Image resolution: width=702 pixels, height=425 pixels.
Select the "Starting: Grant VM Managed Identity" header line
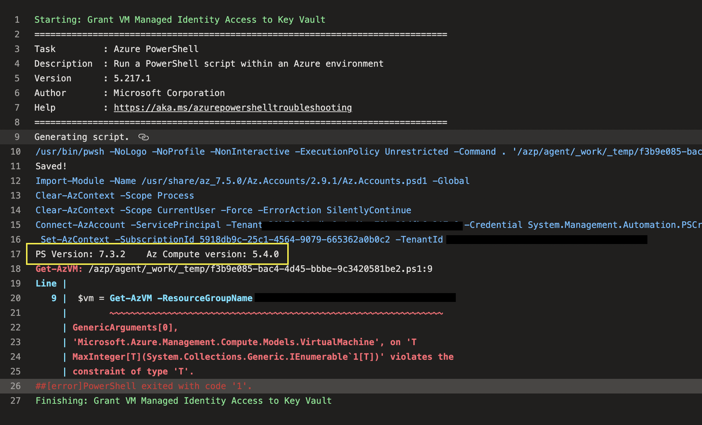(x=180, y=19)
